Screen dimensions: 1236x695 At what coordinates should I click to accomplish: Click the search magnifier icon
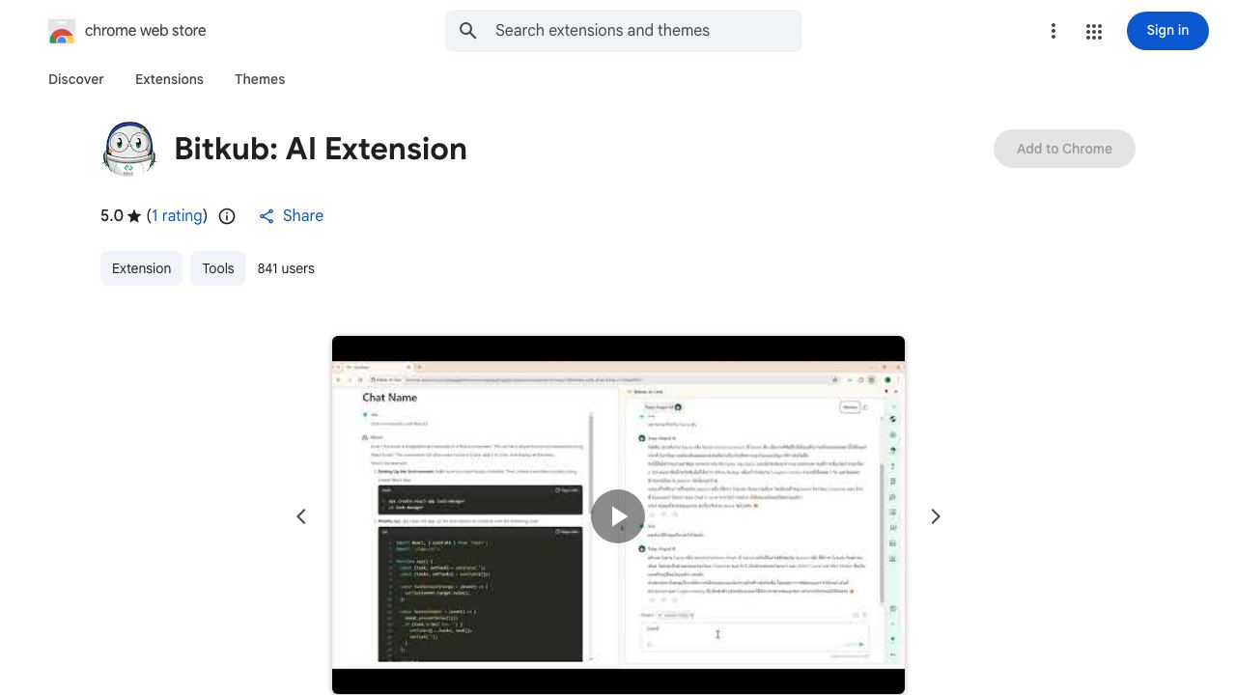pyautogui.click(x=468, y=31)
